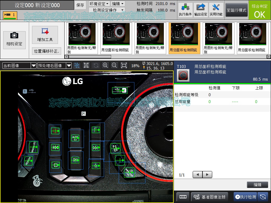The width and height of the screenshot is (271, 203).
Task: Expand the 环境设定 dropdown menu
Action: pyautogui.click(x=99, y=4)
